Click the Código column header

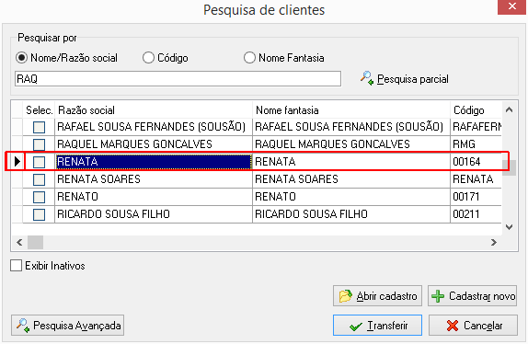pyautogui.click(x=476, y=110)
